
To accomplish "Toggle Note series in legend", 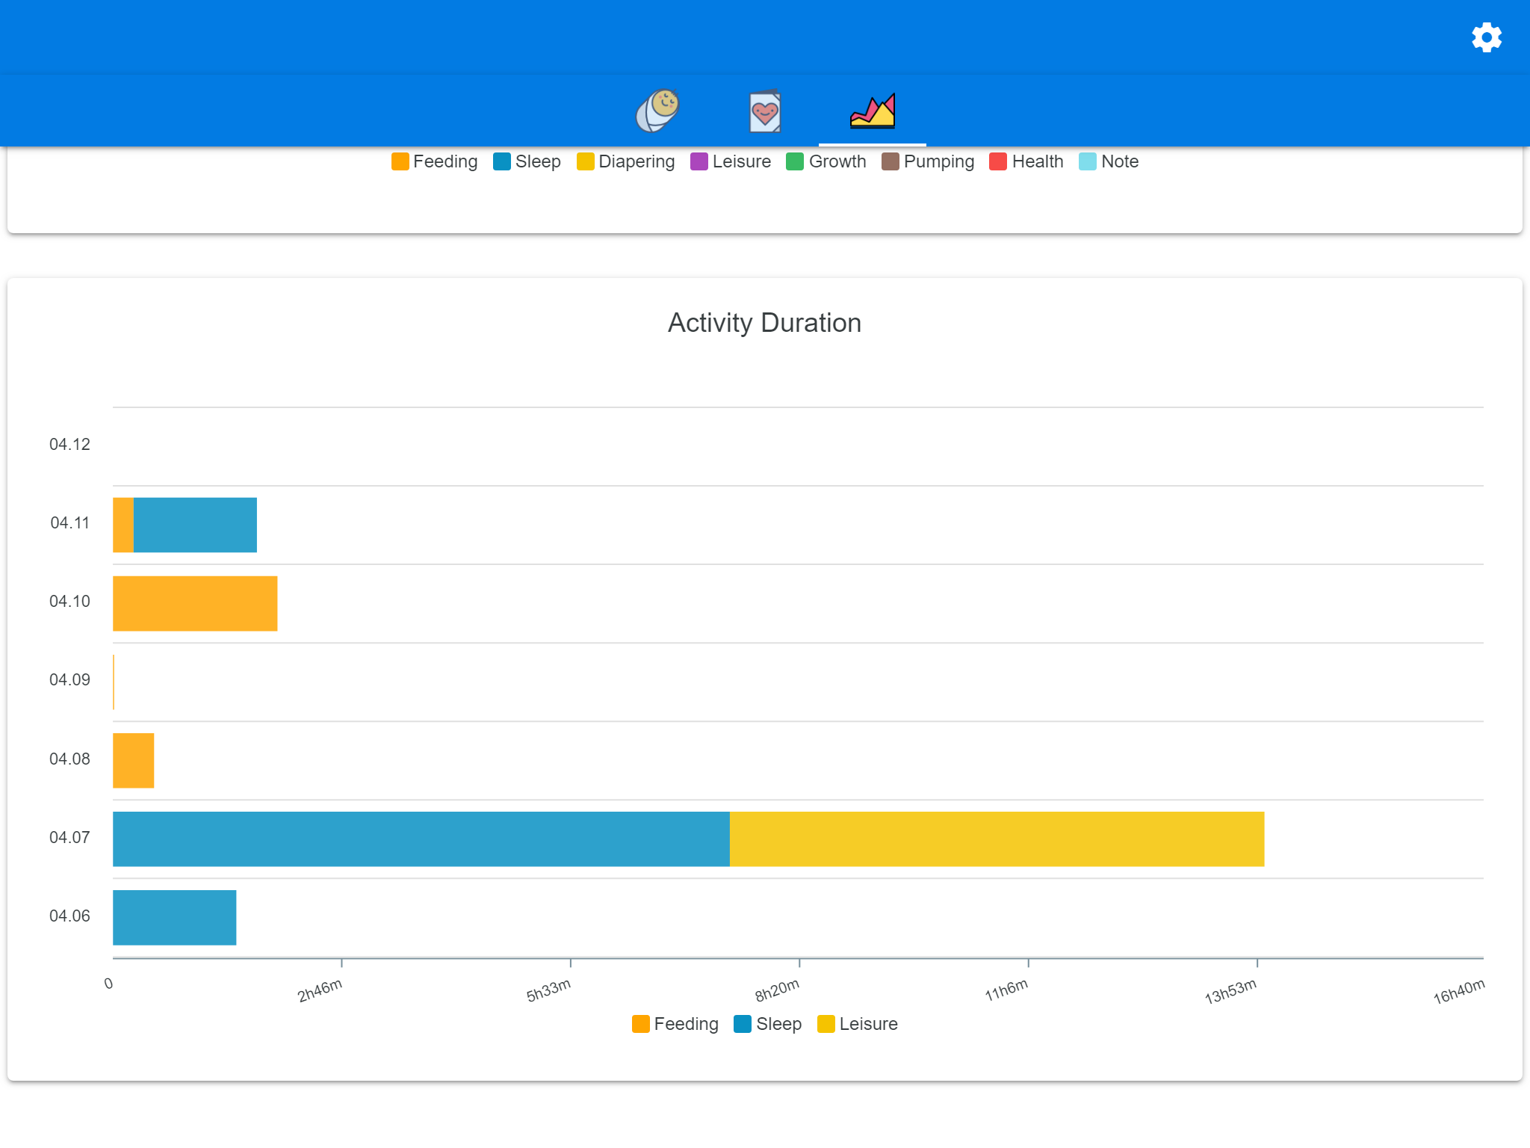I will tap(1109, 161).
